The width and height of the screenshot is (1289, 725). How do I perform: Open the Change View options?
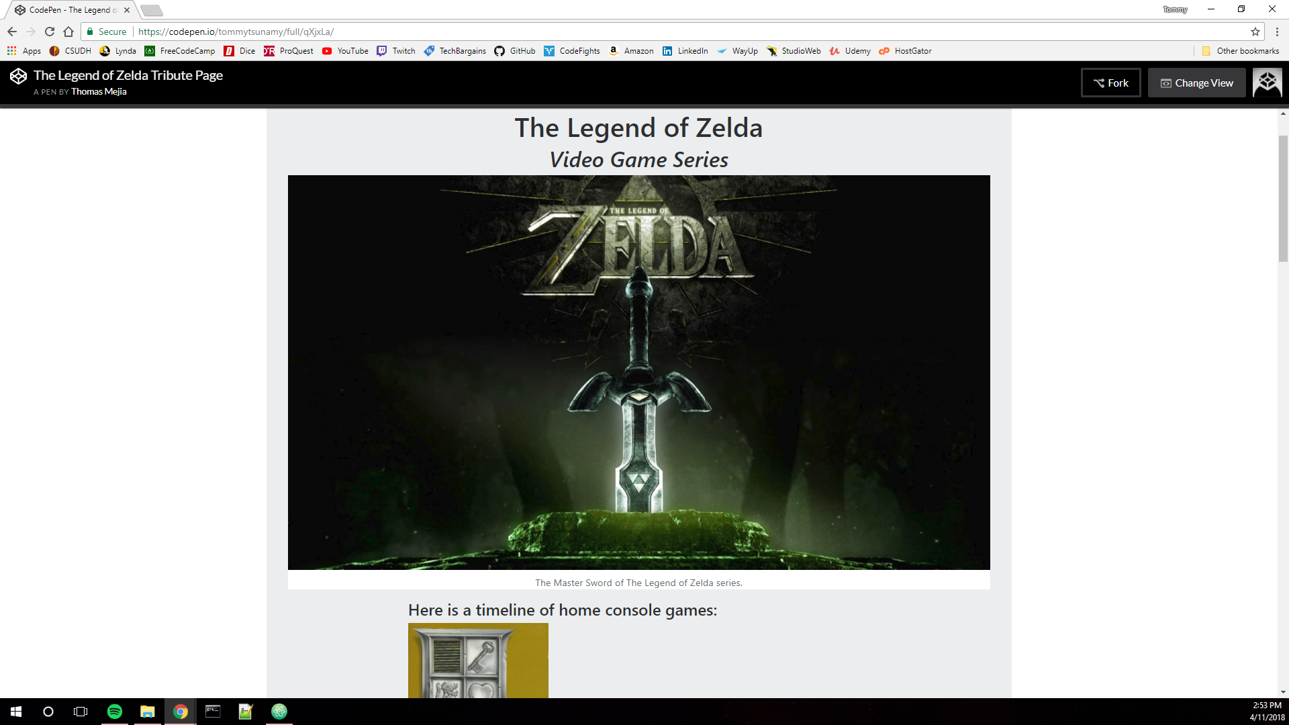pos(1196,83)
